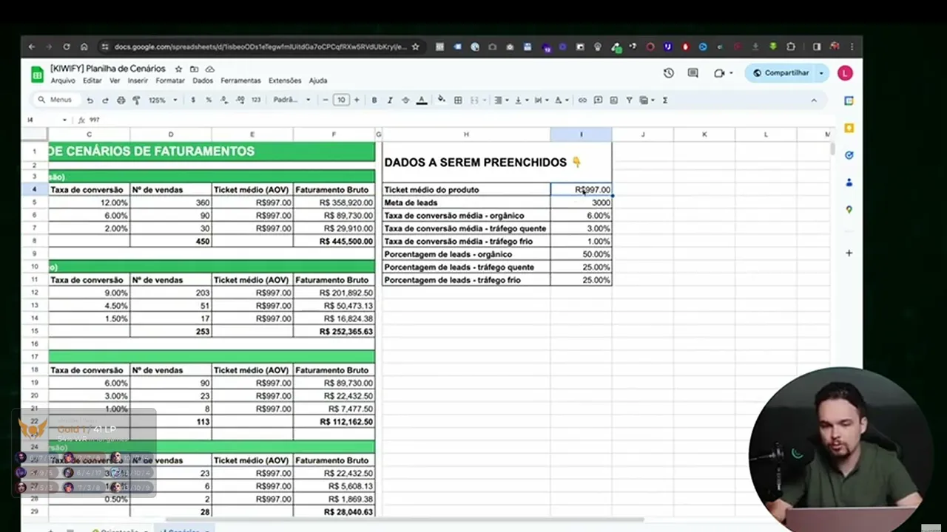This screenshot has width=947, height=532.
Task: Format as percent with the % icon
Action: (209, 100)
